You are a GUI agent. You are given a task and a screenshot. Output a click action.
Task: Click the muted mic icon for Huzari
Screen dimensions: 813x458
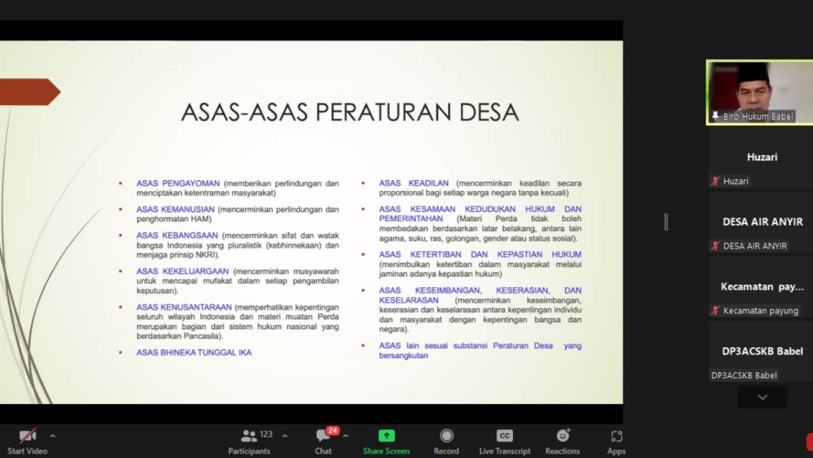[715, 181]
